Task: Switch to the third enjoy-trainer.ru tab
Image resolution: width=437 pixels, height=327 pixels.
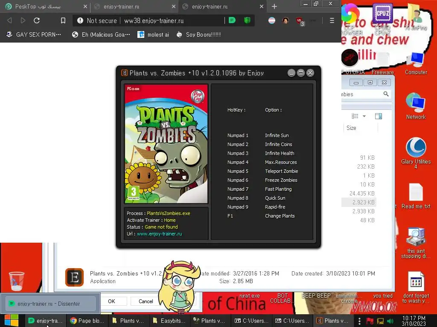Action: pyautogui.click(x=222, y=6)
